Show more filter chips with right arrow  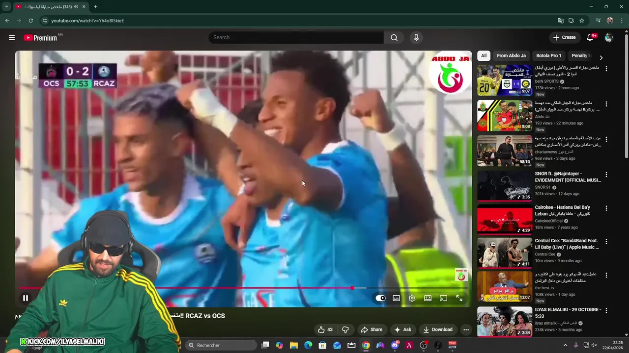pyautogui.click(x=600, y=57)
